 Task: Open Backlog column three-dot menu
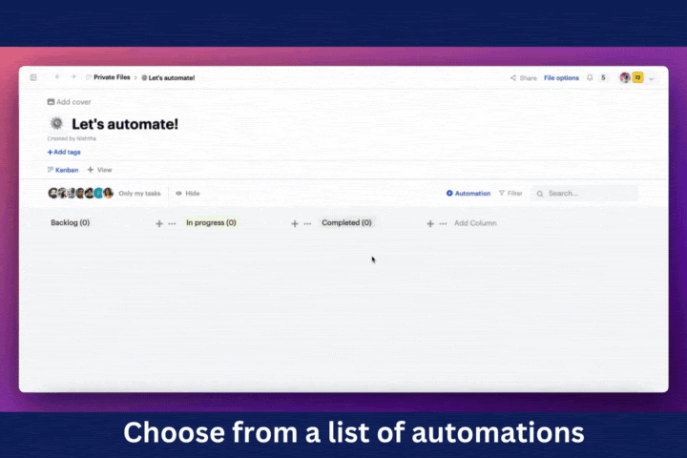[173, 223]
